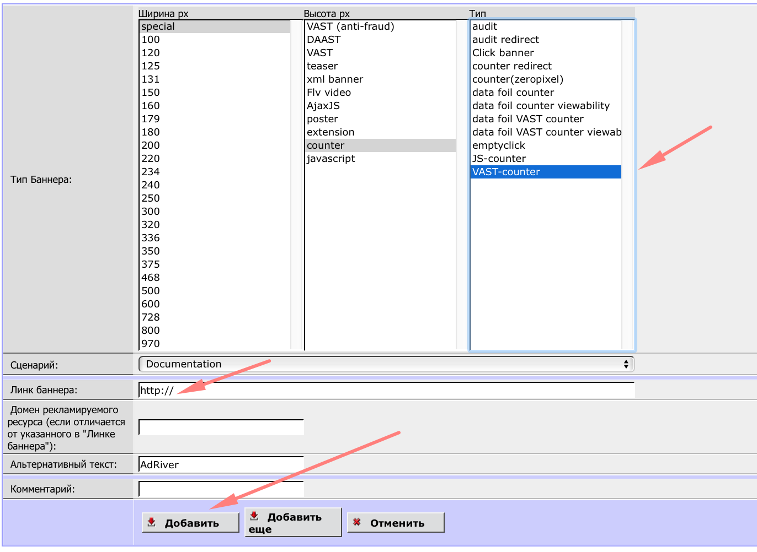Pick 'audit redirect' in the Тип list
This screenshot has height=552, width=757.
click(546, 40)
